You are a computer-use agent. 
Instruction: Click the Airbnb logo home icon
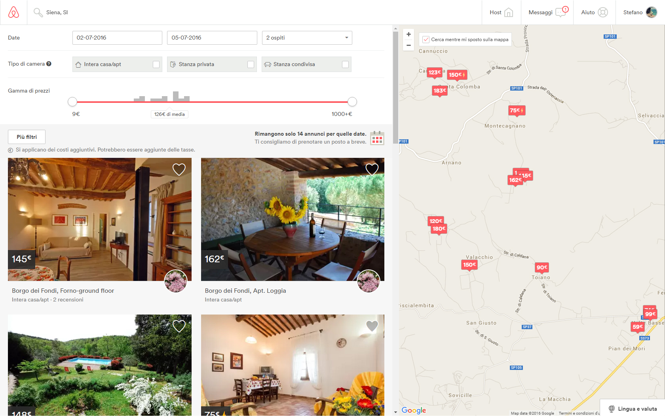coord(13,12)
